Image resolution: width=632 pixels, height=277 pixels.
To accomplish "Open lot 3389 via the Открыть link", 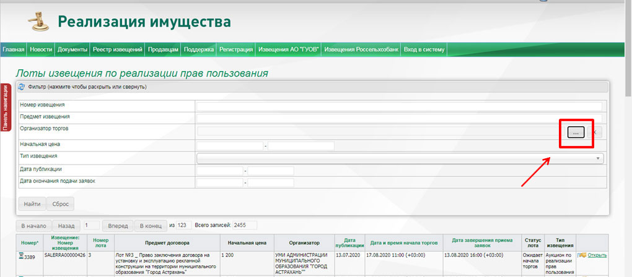I will pos(597,255).
